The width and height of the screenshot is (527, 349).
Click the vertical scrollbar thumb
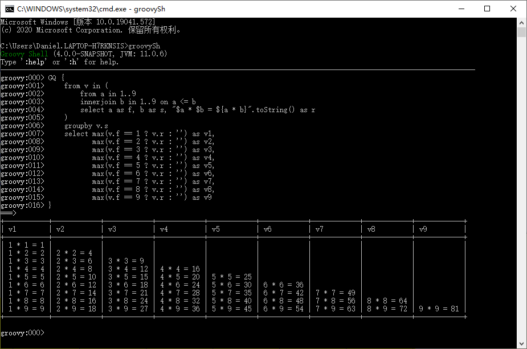click(522, 32)
